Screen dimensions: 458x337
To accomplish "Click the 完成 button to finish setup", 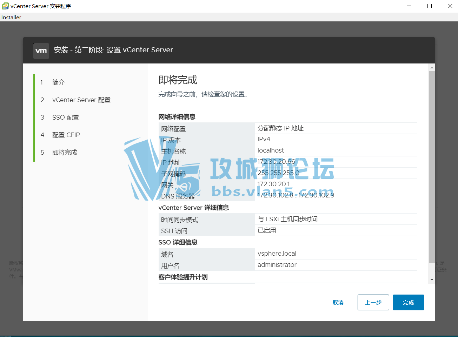I will pos(408,302).
